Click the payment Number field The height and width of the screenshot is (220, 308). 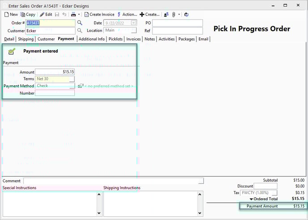click(55, 93)
